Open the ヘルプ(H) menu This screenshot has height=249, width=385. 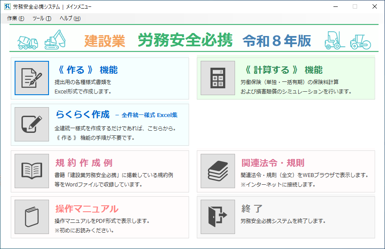pyautogui.click(x=70, y=18)
